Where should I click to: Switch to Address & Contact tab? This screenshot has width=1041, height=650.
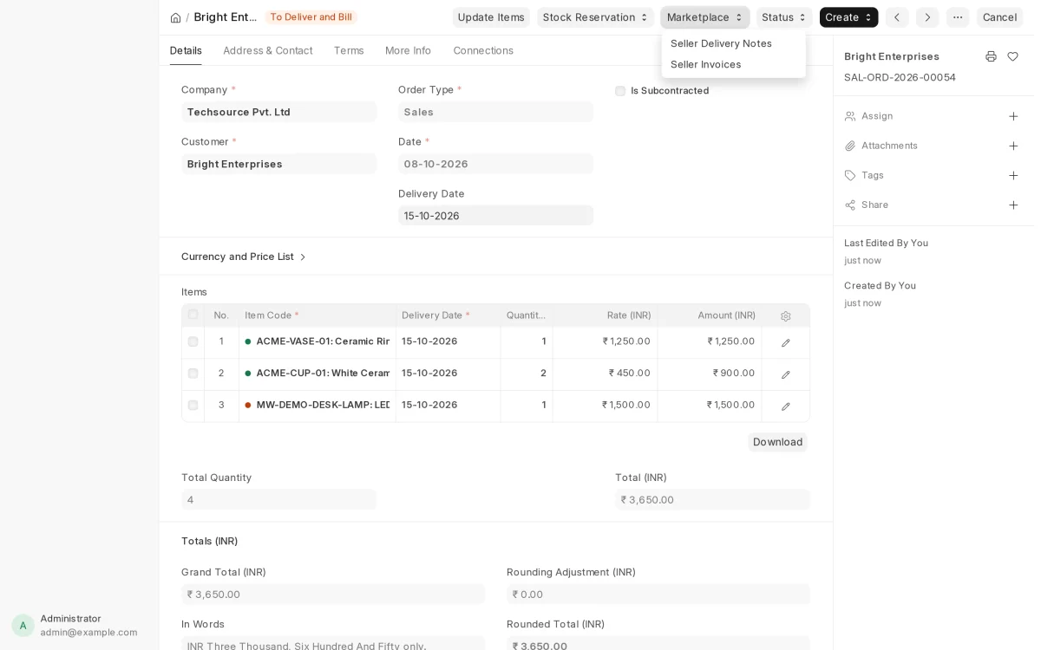[268, 50]
